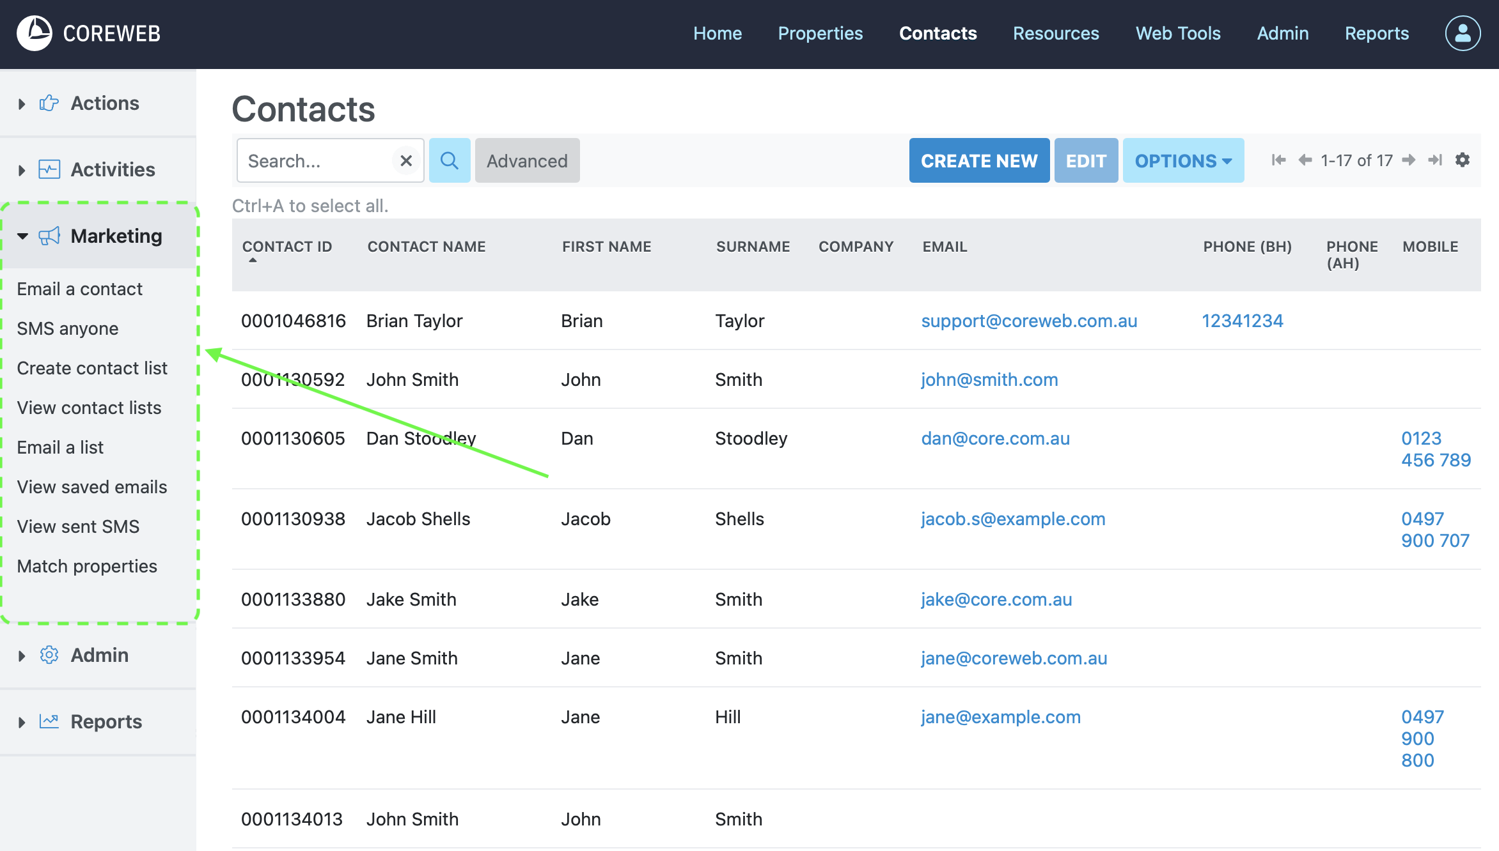Viewport: 1499px width, 851px height.
Task: Go to the last page arrow
Action: pos(1435,160)
